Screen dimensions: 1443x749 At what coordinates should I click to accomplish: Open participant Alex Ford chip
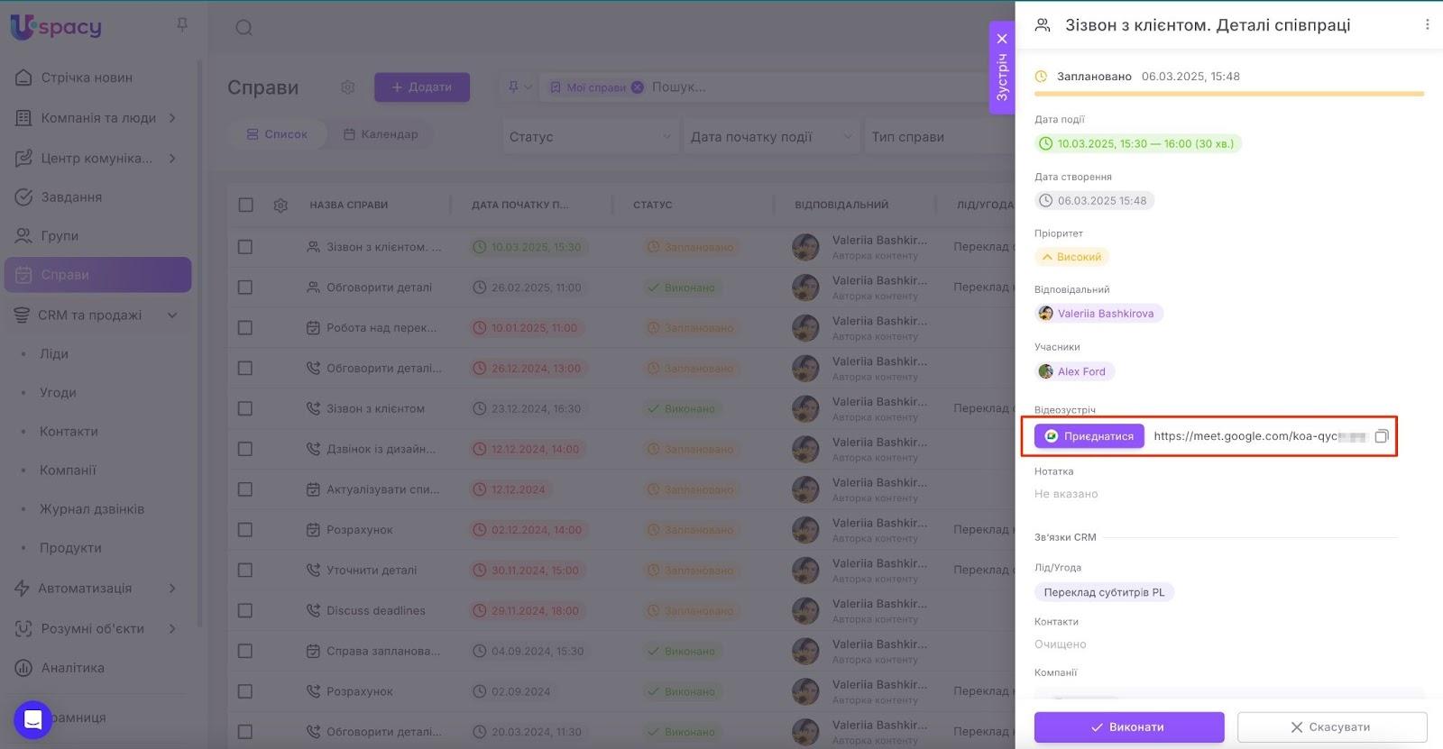click(x=1075, y=371)
